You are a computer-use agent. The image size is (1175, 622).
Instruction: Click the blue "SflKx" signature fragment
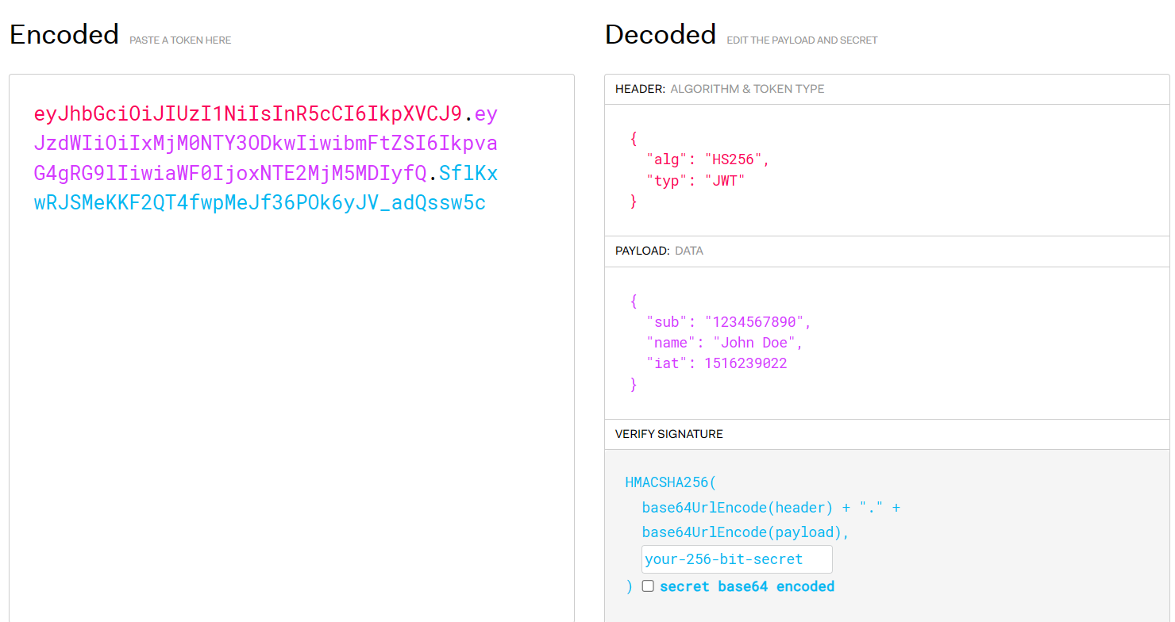point(468,173)
